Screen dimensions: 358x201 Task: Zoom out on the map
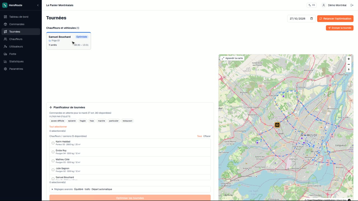(x=348, y=64)
